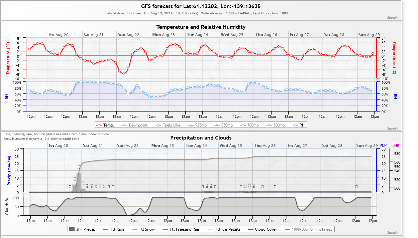The height and width of the screenshot is (238, 418).
Task: Click the 520 thickness axis value
Action: [397, 180]
